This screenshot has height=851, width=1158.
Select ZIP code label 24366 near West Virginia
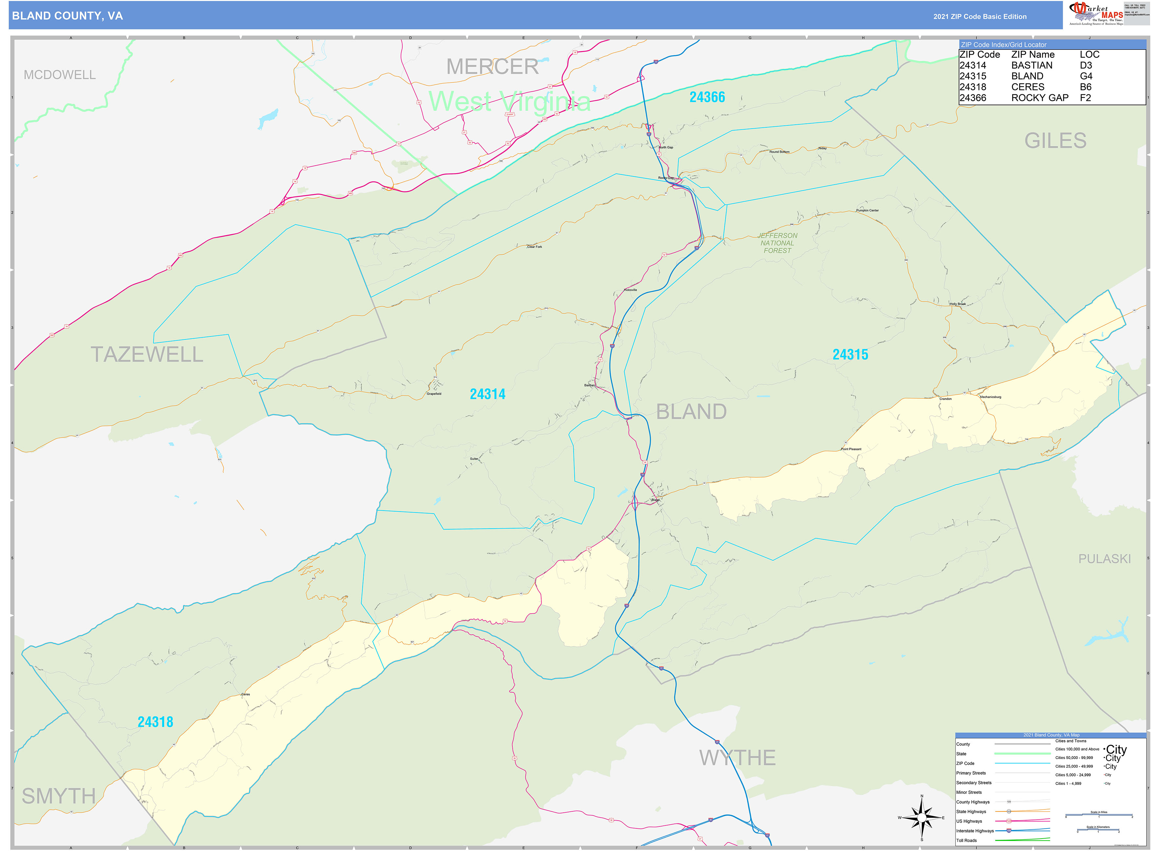pyautogui.click(x=707, y=97)
